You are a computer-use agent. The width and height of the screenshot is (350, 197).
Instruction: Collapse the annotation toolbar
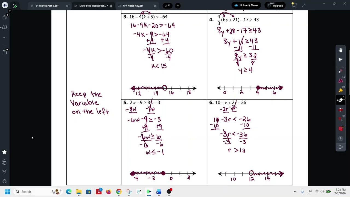(x=340, y=147)
